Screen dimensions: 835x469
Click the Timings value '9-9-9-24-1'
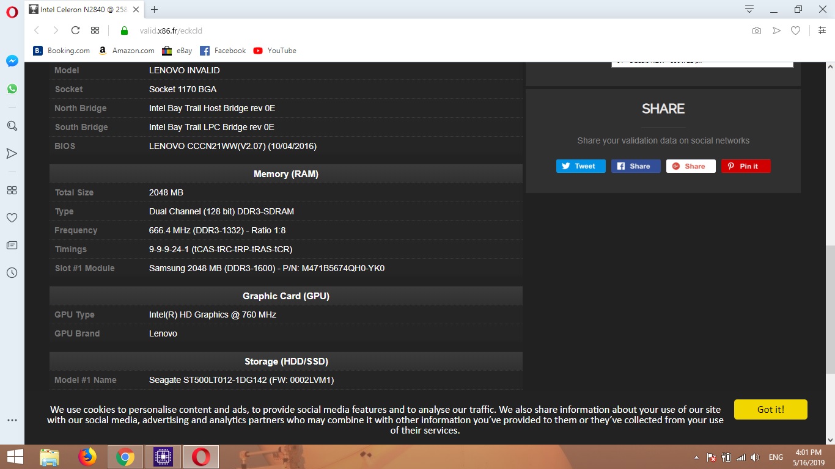tap(169, 249)
